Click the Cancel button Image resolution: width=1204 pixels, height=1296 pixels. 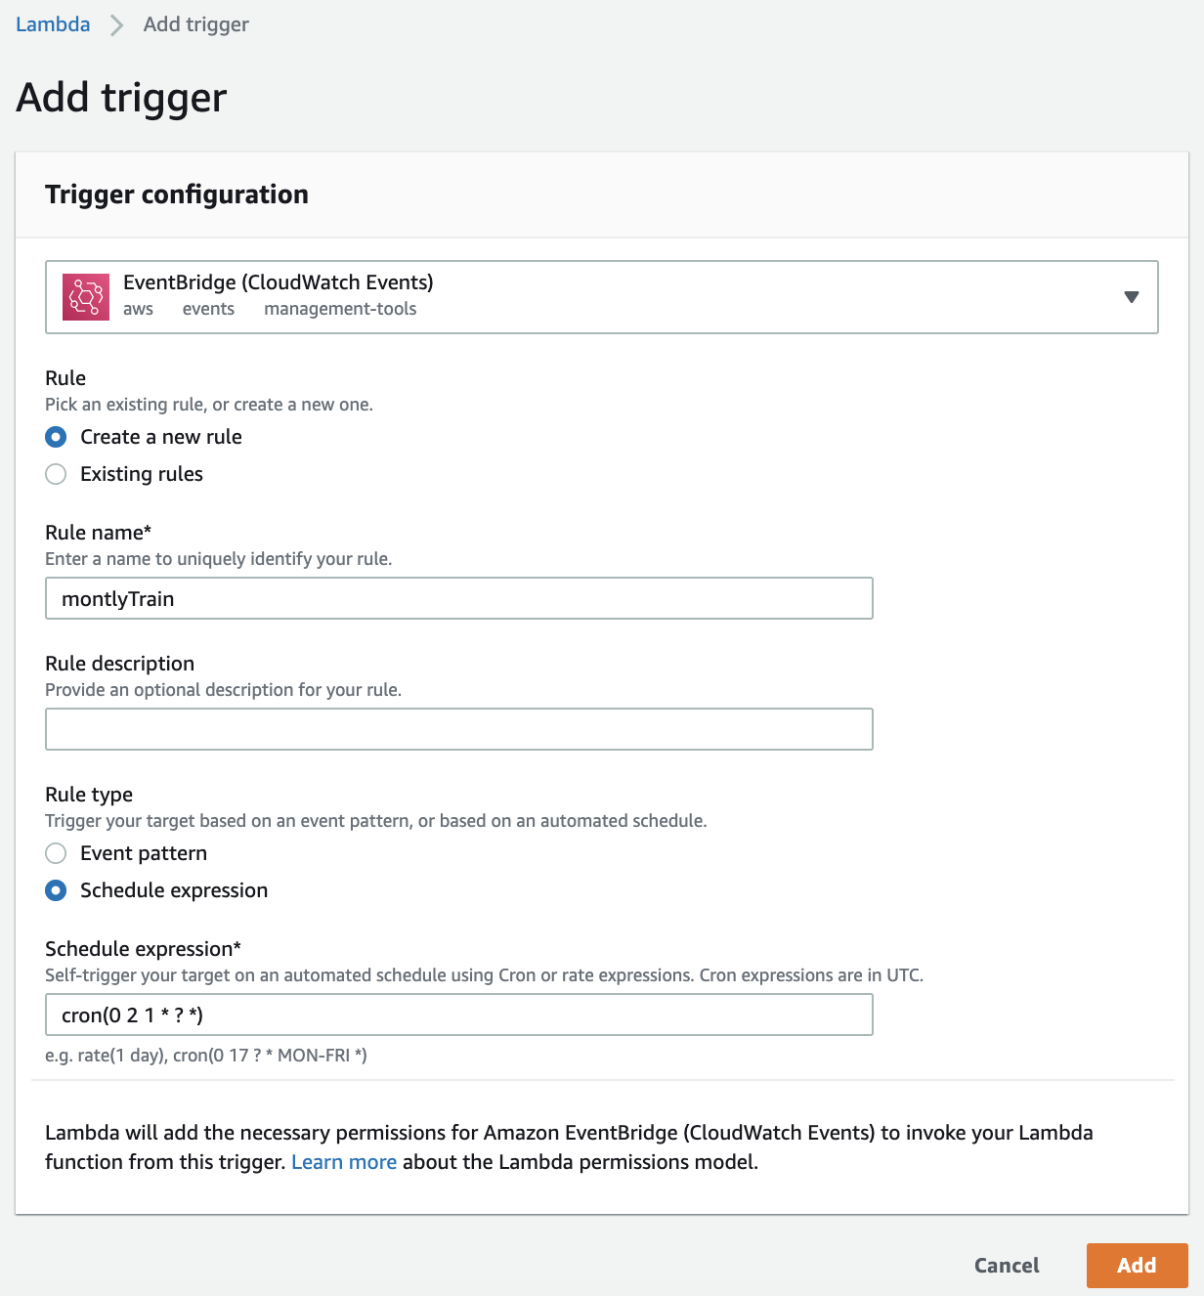coord(1007,1266)
